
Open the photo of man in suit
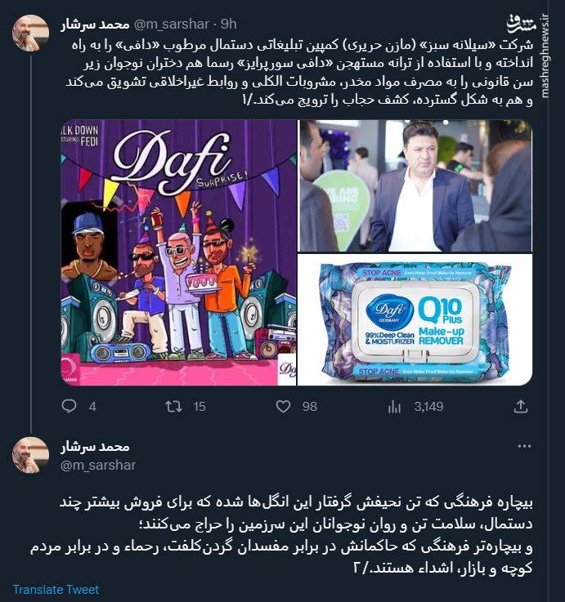(415, 185)
